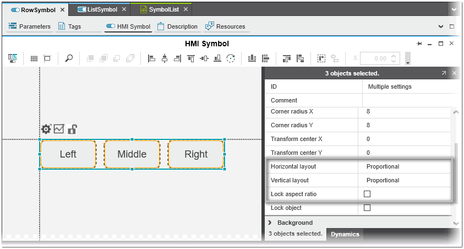Click the magnifier zoom icon

point(69,58)
